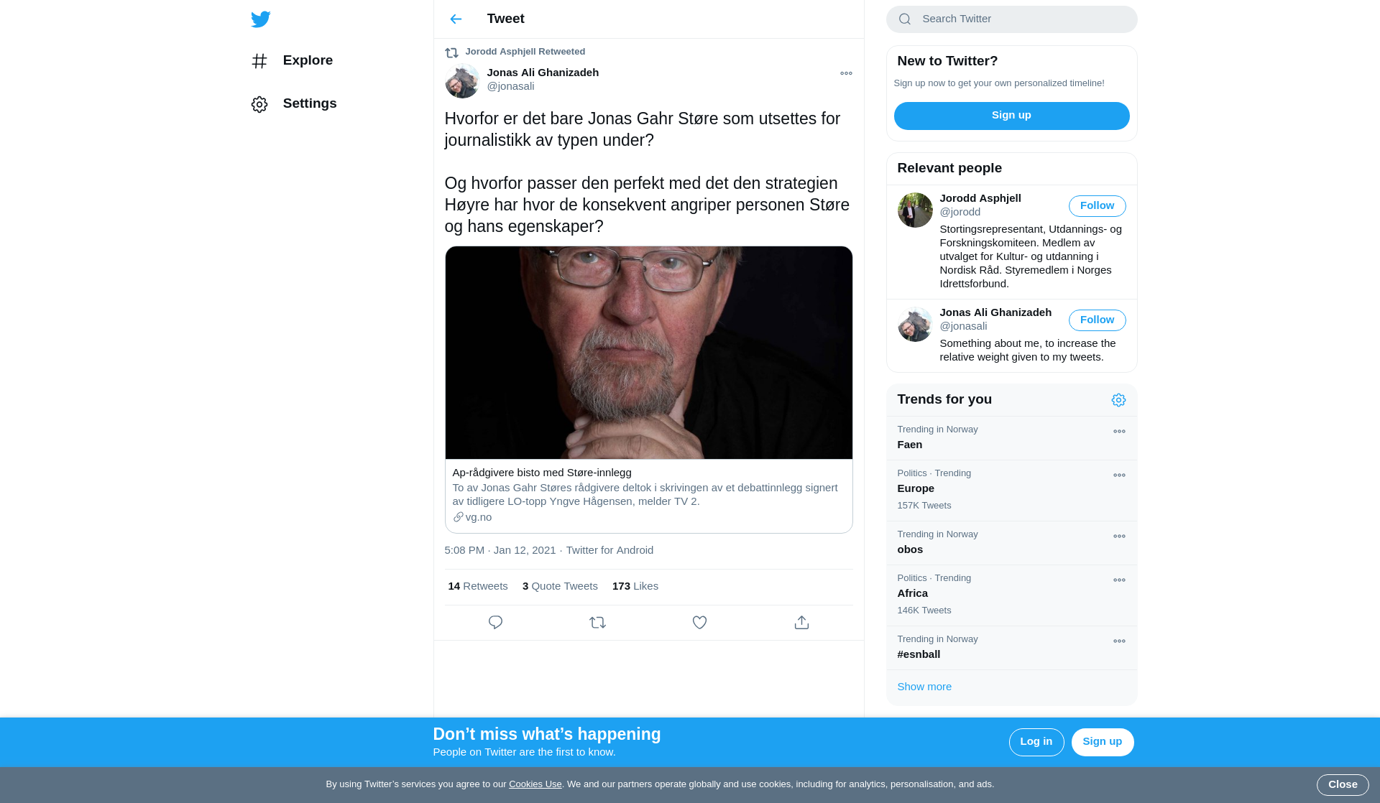Open Jorodd Asphjell's avatar in Relevant people
This screenshot has height=803, width=1380.
click(915, 210)
